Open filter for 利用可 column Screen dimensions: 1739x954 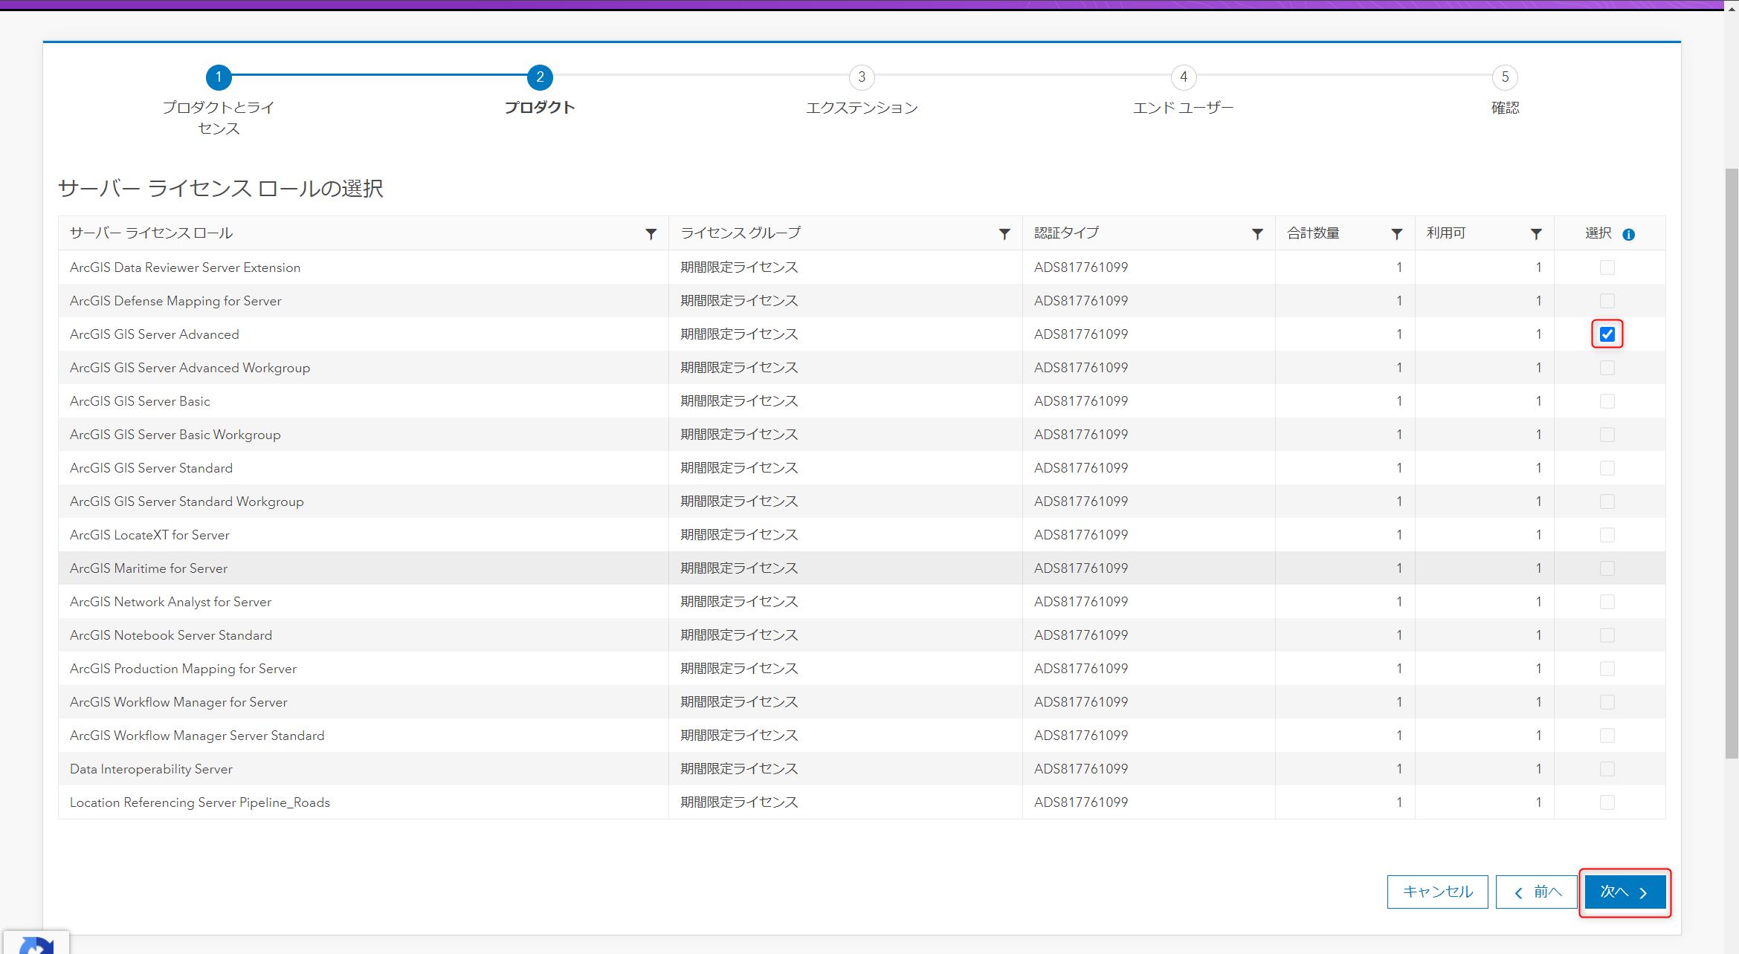coord(1536,234)
